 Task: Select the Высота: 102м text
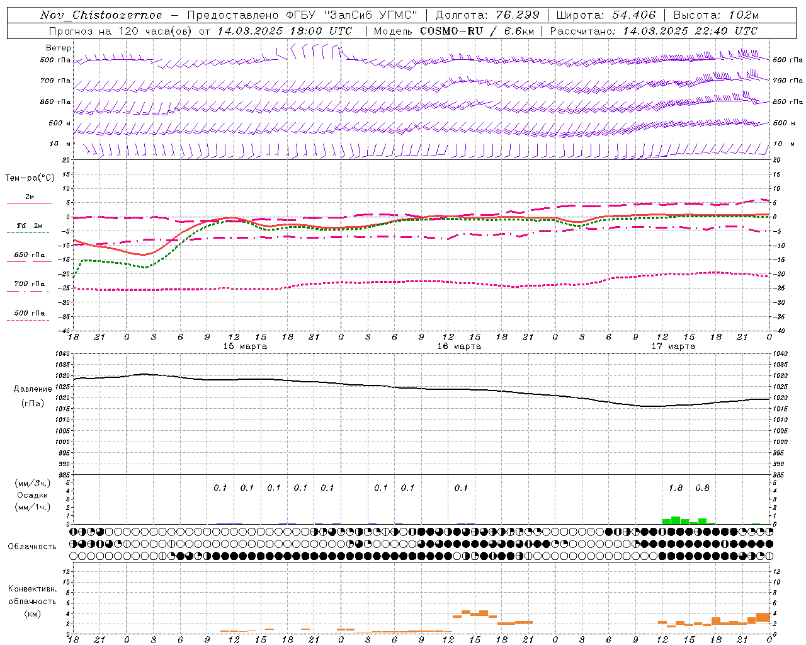pos(716,15)
